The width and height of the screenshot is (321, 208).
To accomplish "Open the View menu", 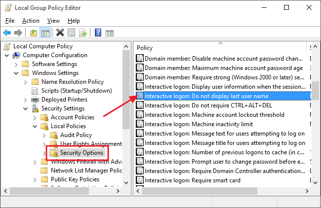I will 53,21.
